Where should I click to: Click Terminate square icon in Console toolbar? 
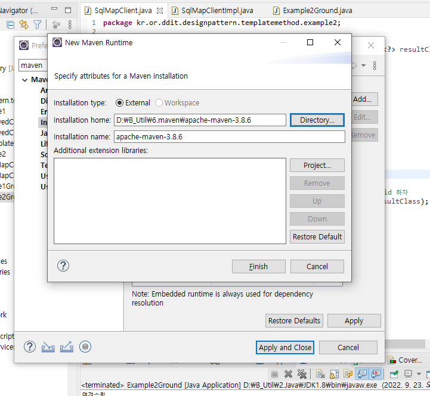point(274,374)
